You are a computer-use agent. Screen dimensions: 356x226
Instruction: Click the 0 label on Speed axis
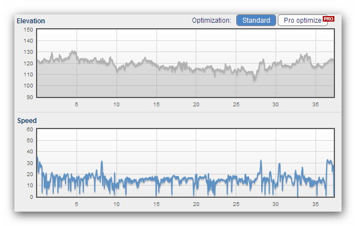[x=32, y=197]
